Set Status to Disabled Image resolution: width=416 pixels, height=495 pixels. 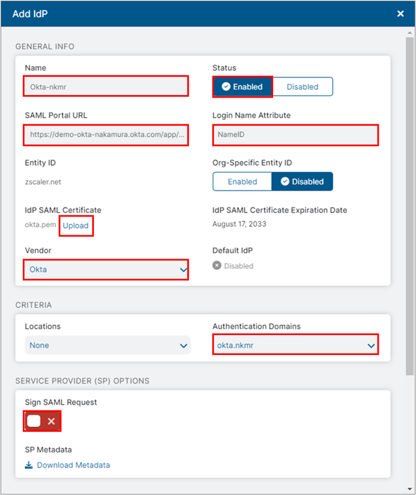(302, 86)
